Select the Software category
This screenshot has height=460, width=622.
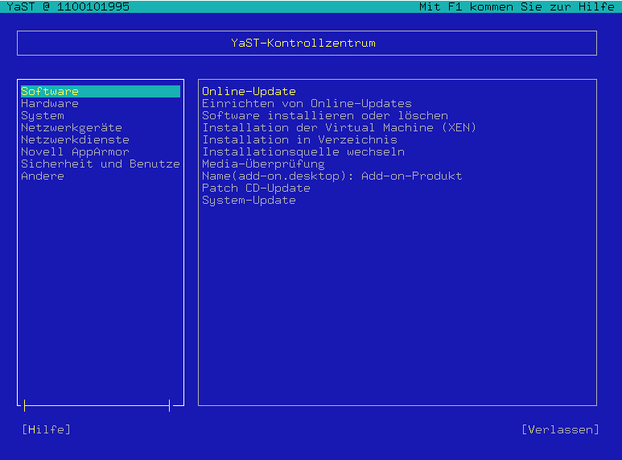pos(101,91)
